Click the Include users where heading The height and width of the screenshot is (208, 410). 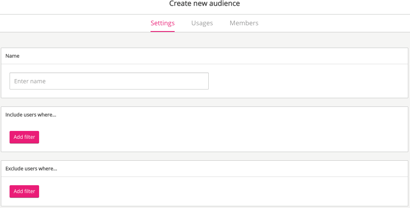tap(31, 115)
